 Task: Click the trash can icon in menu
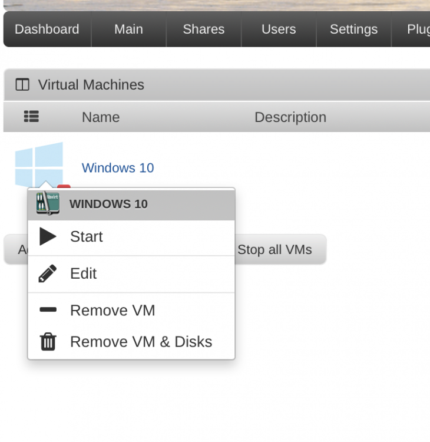pyautogui.click(x=48, y=342)
